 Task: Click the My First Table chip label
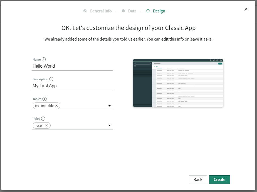(44, 106)
